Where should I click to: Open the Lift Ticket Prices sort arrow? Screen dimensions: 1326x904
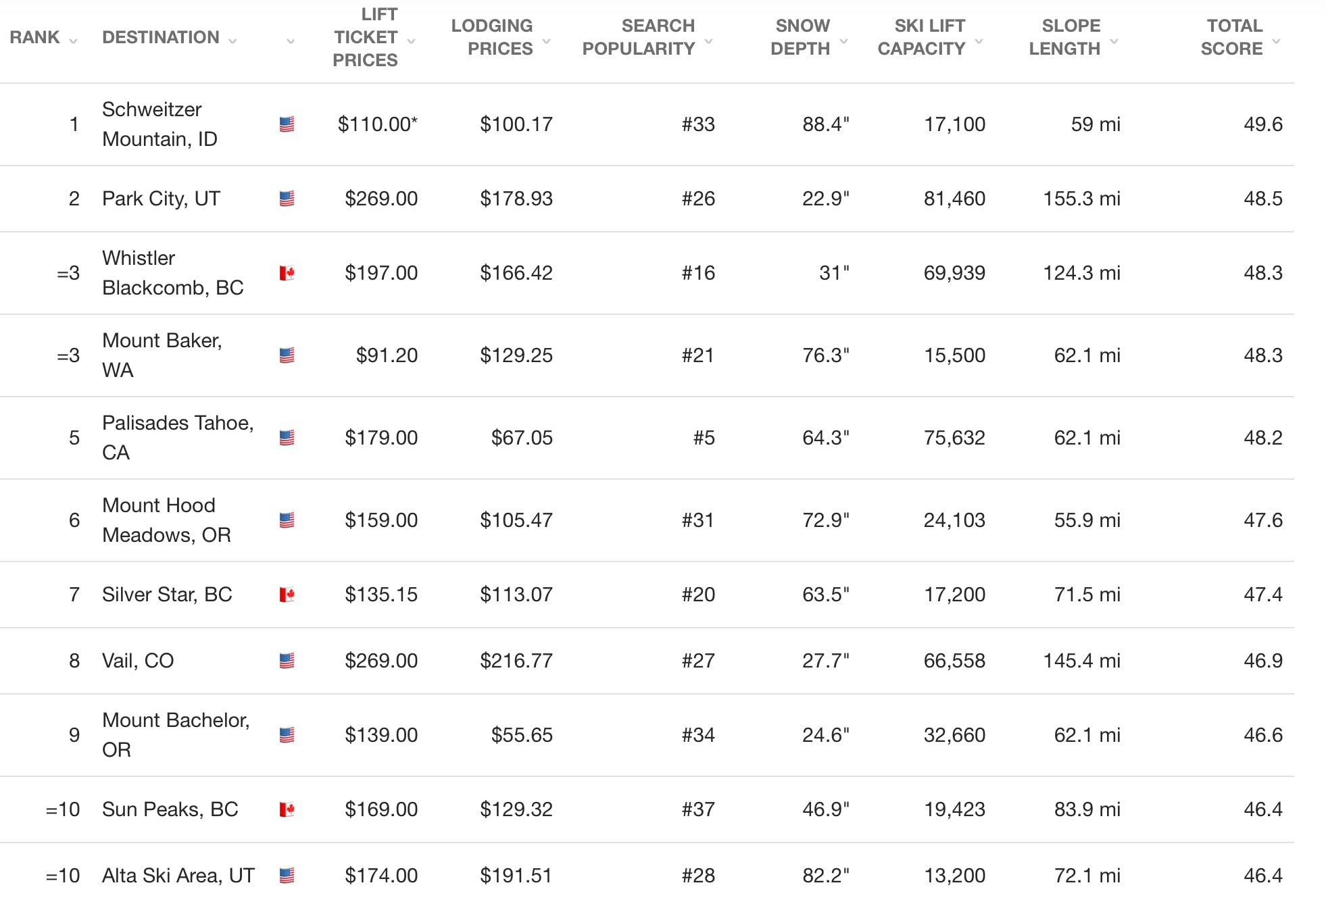point(411,41)
